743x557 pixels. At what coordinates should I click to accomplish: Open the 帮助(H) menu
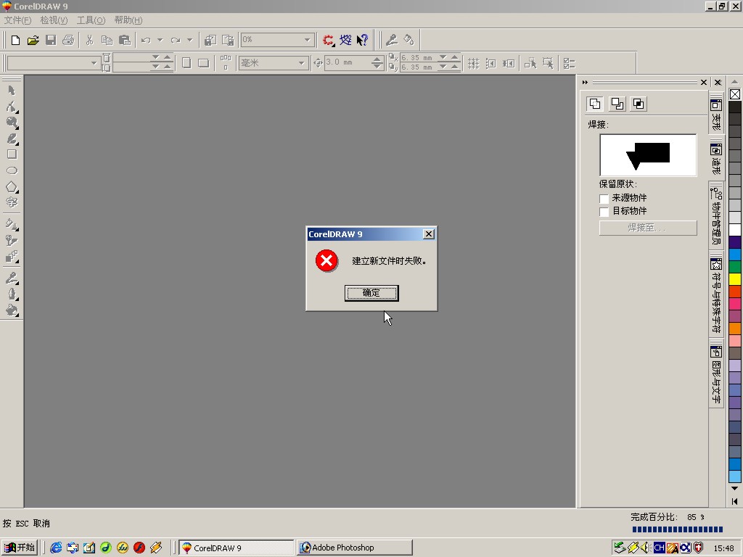[x=128, y=20]
